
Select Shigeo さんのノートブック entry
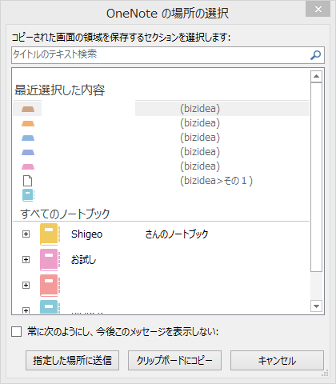click(139, 234)
